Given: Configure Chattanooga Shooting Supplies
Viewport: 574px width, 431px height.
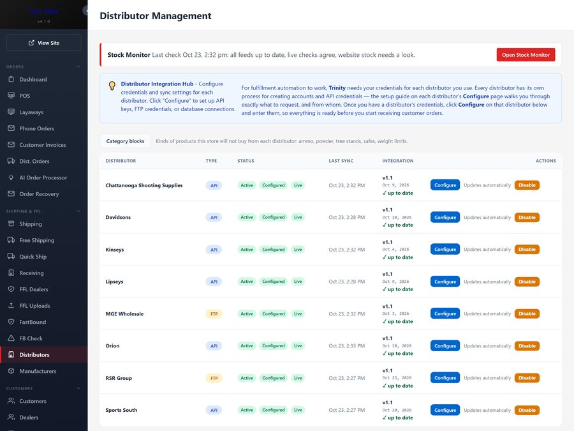Looking at the screenshot, I should [445, 185].
